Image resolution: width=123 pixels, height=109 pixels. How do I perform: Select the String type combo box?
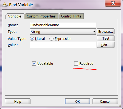point(63,32)
